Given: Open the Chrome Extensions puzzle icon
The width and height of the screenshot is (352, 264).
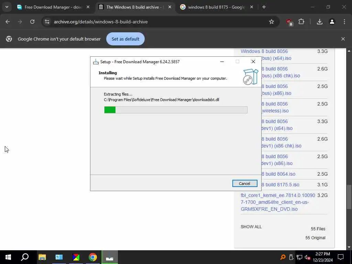Looking at the screenshot, I should tap(301, 22).
